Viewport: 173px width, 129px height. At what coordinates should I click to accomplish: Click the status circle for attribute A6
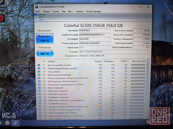coord(40,94)
